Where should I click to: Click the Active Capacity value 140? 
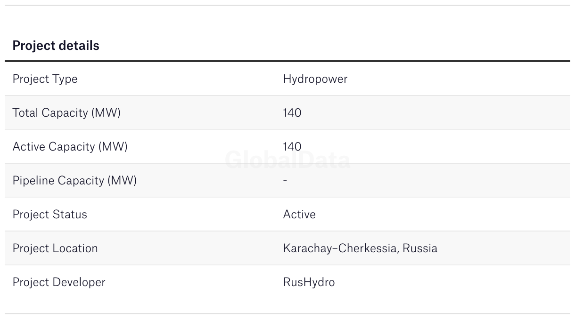coord(292,147)
